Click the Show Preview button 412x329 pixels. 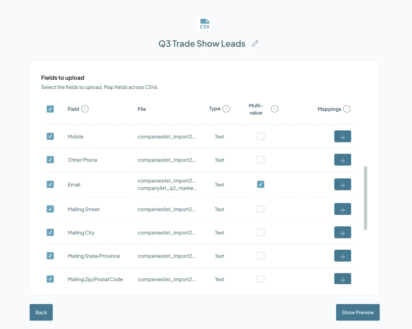pyautogui.click(x=358, y=312)
